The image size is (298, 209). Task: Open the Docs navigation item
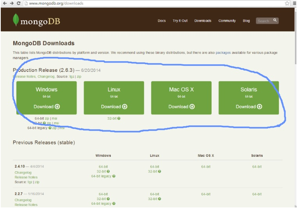(161, 21)
